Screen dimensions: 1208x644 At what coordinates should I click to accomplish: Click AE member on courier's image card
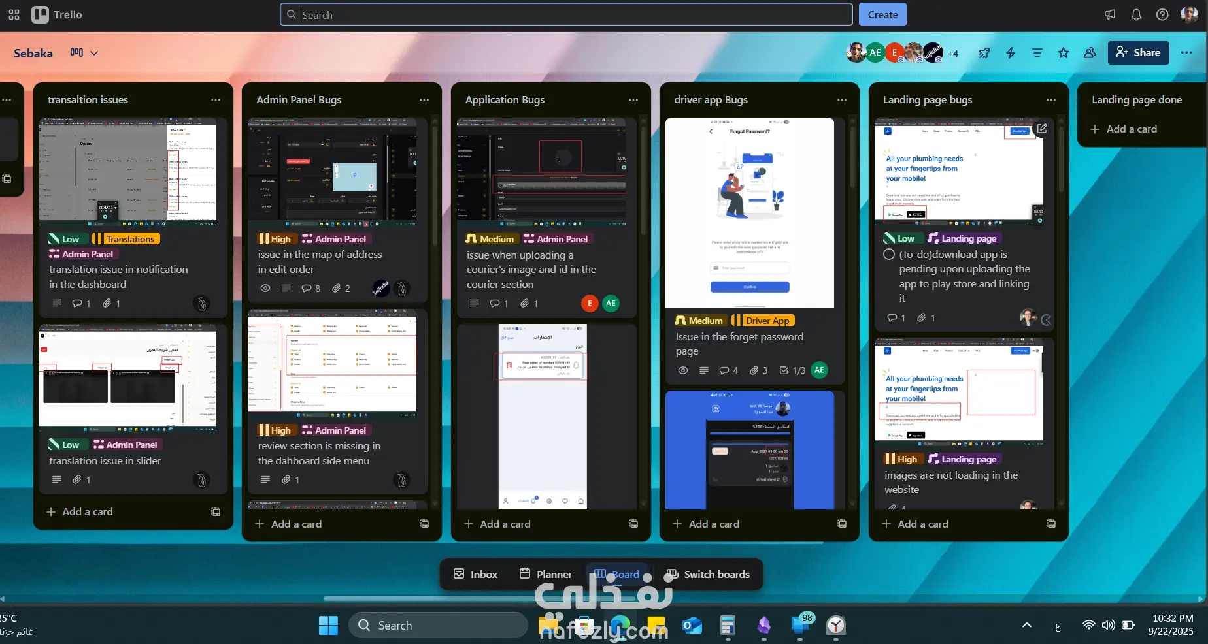click(x=611, y=303)
